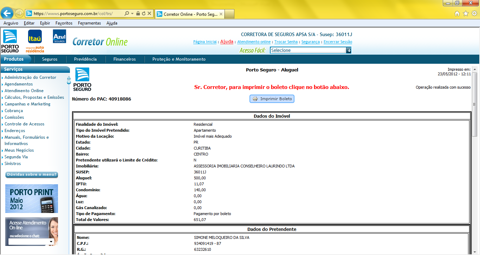Click the printer icon on Imprimir Boleto

click(x=255, y=99)
